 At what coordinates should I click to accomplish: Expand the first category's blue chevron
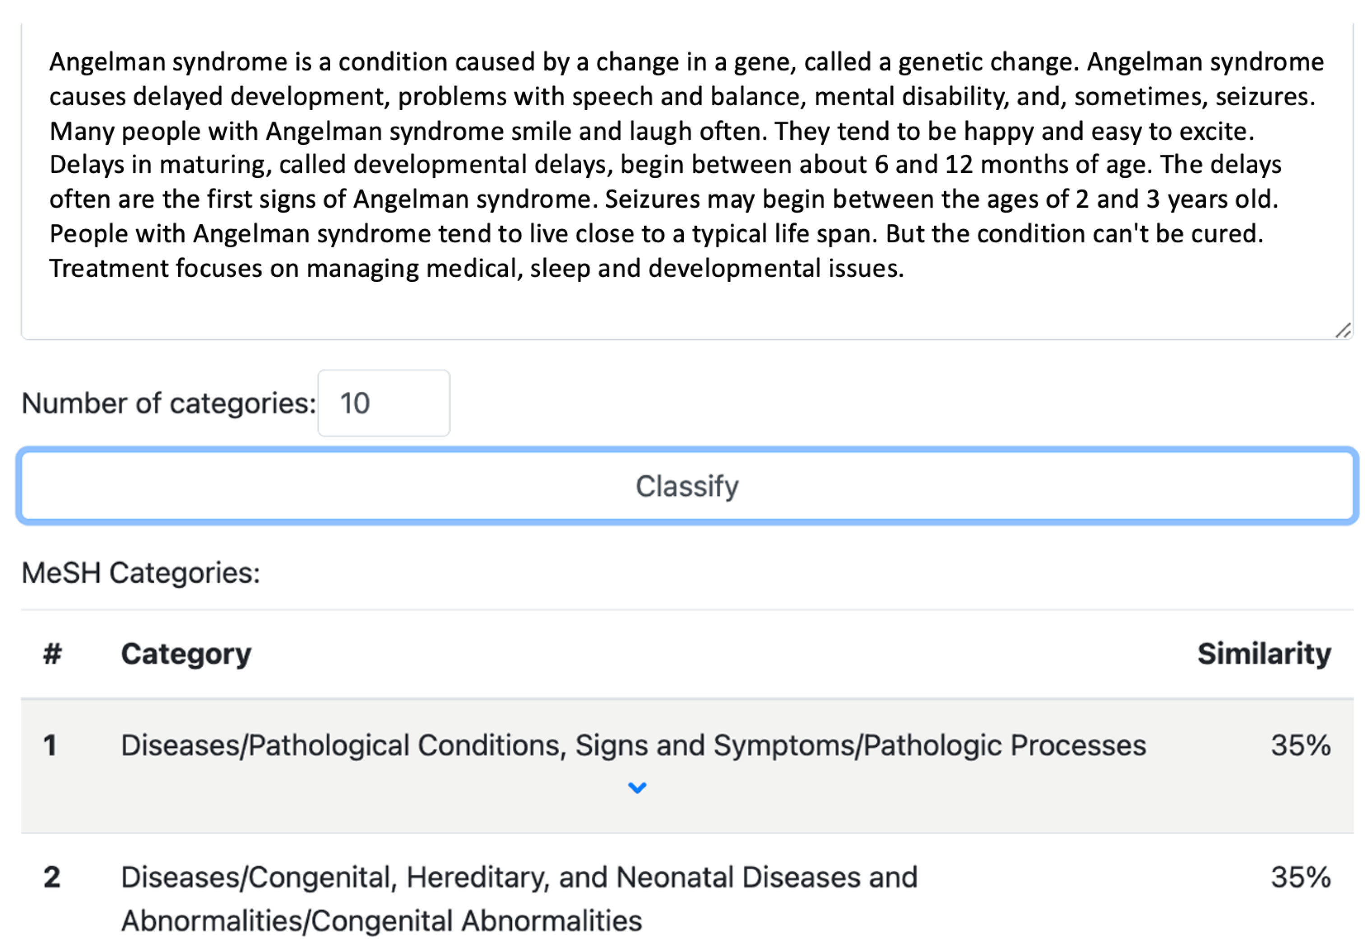pyautogui.click(x=637, y=788)
